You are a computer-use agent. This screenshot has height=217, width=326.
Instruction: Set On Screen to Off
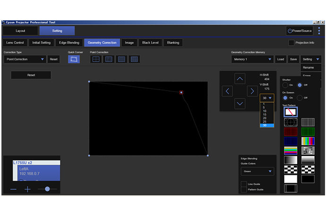click(300, 98)
